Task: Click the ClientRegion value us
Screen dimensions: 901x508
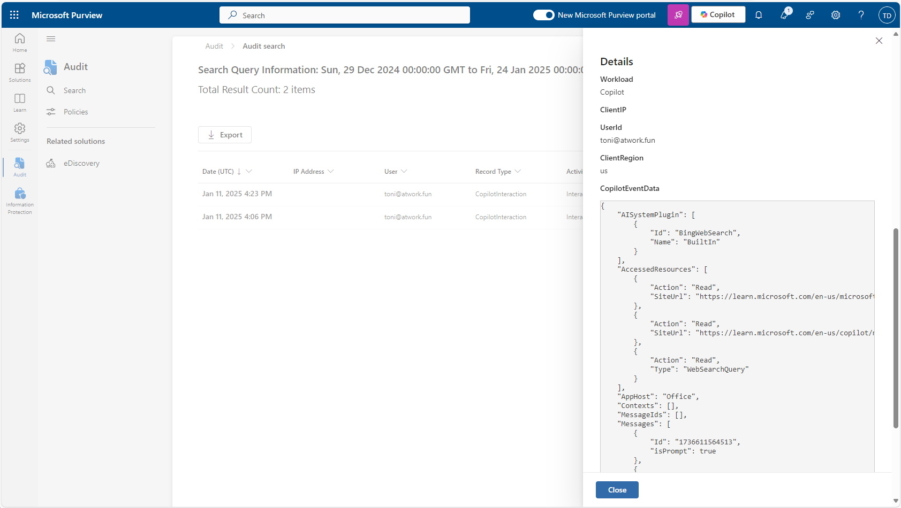Action: coord(604,171)
